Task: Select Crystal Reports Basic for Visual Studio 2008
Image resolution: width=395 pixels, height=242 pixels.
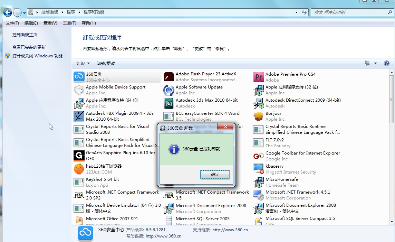Action: pyautogui.click(x=117, y=129)
